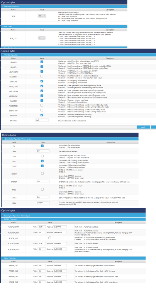
Task: Click the WRP1A_STRT Value field
Action: coord(42,265)
